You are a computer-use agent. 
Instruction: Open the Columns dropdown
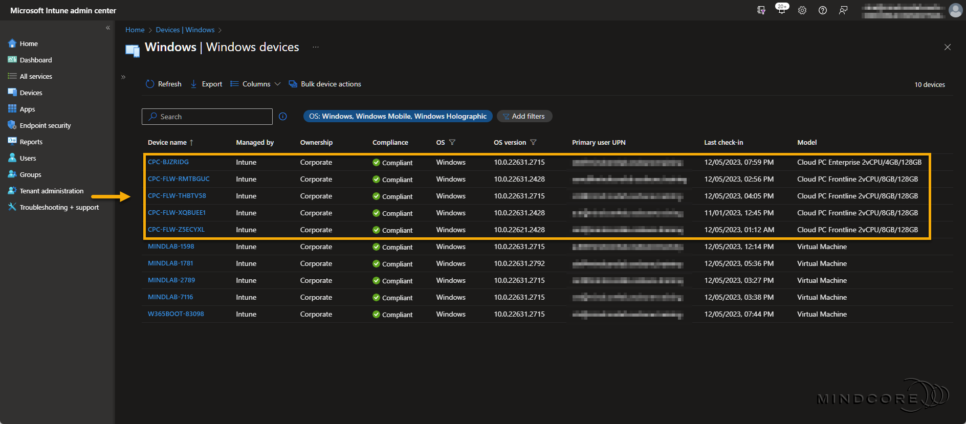[x=255, y=84]
